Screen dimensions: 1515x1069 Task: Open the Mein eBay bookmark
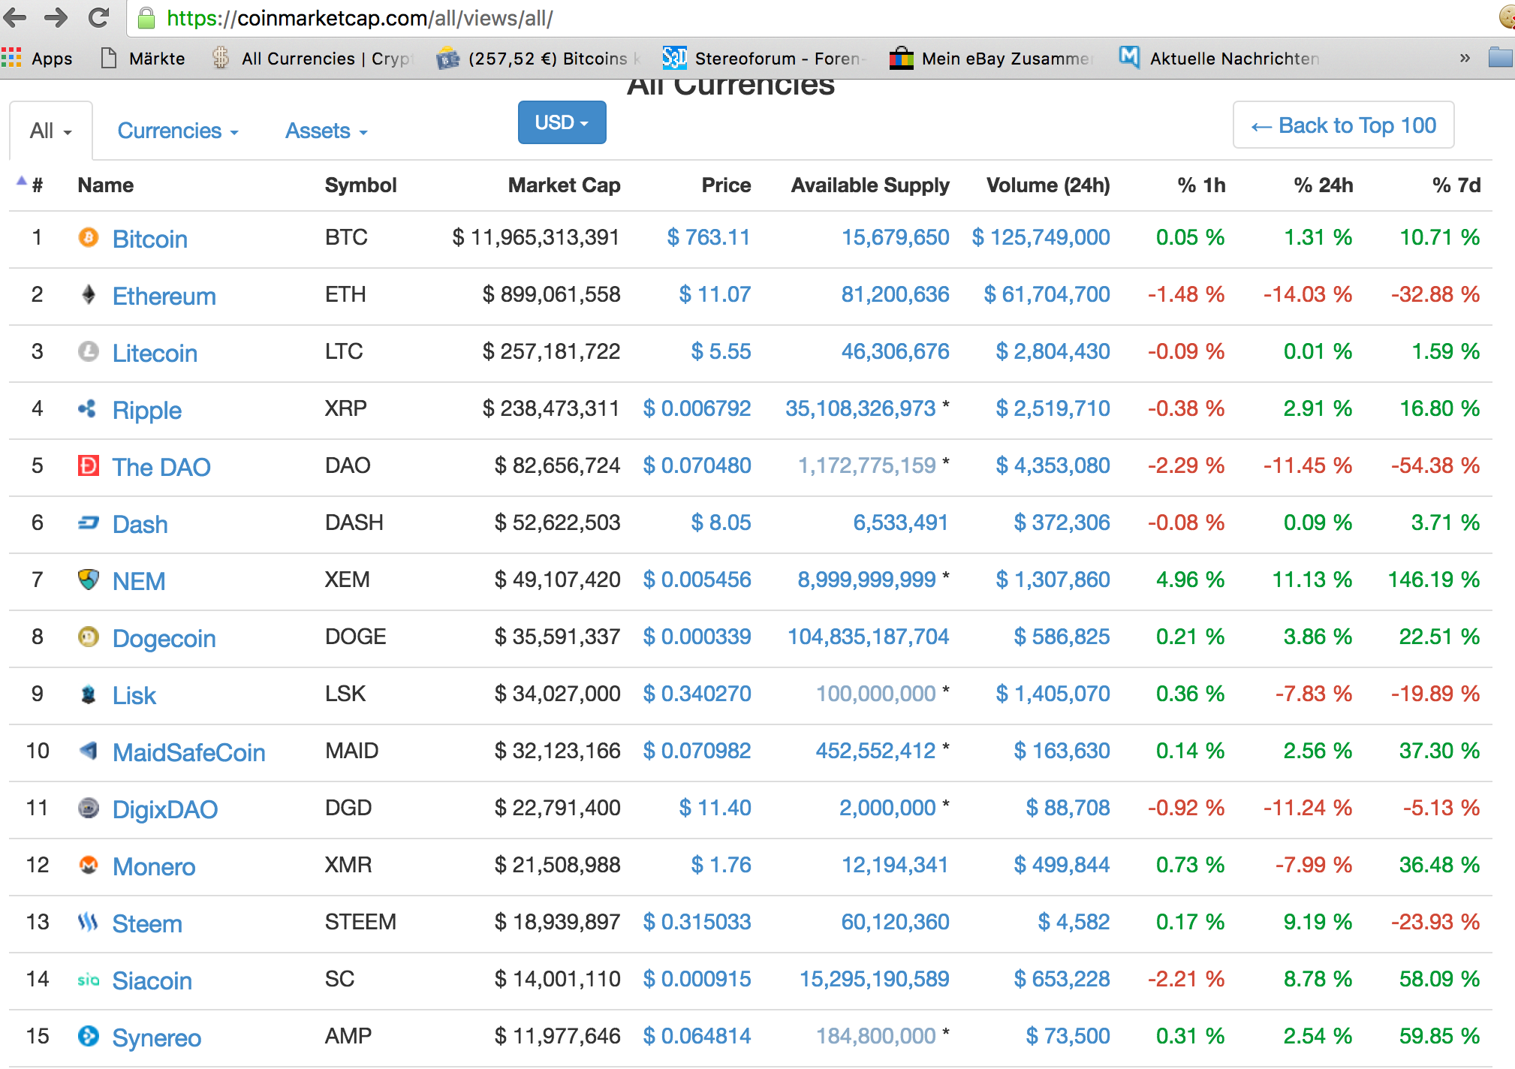click(991, 58)
